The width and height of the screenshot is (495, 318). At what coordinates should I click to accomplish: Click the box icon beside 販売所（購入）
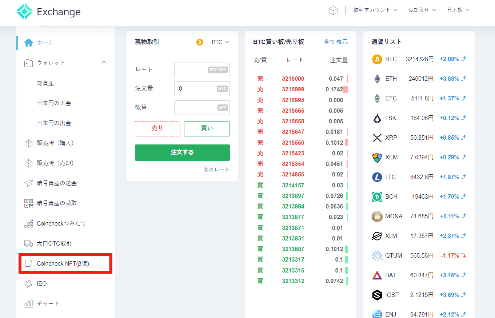[29, 143]
